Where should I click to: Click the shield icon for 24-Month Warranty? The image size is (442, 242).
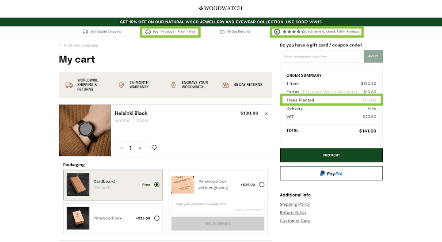pyautogui.click(x=121, y=85)
